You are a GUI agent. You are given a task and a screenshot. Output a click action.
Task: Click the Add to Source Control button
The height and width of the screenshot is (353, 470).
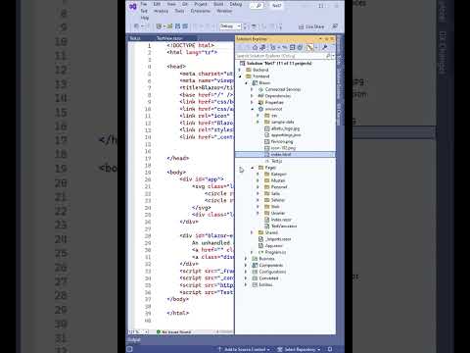pyautogui.click(x=244, y=349)
